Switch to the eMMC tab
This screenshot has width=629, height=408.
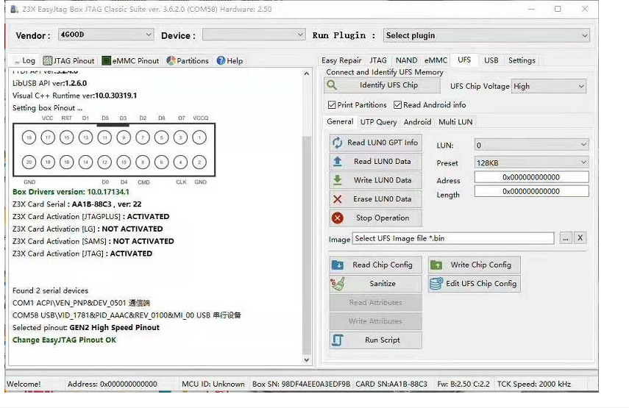point(436,60)
